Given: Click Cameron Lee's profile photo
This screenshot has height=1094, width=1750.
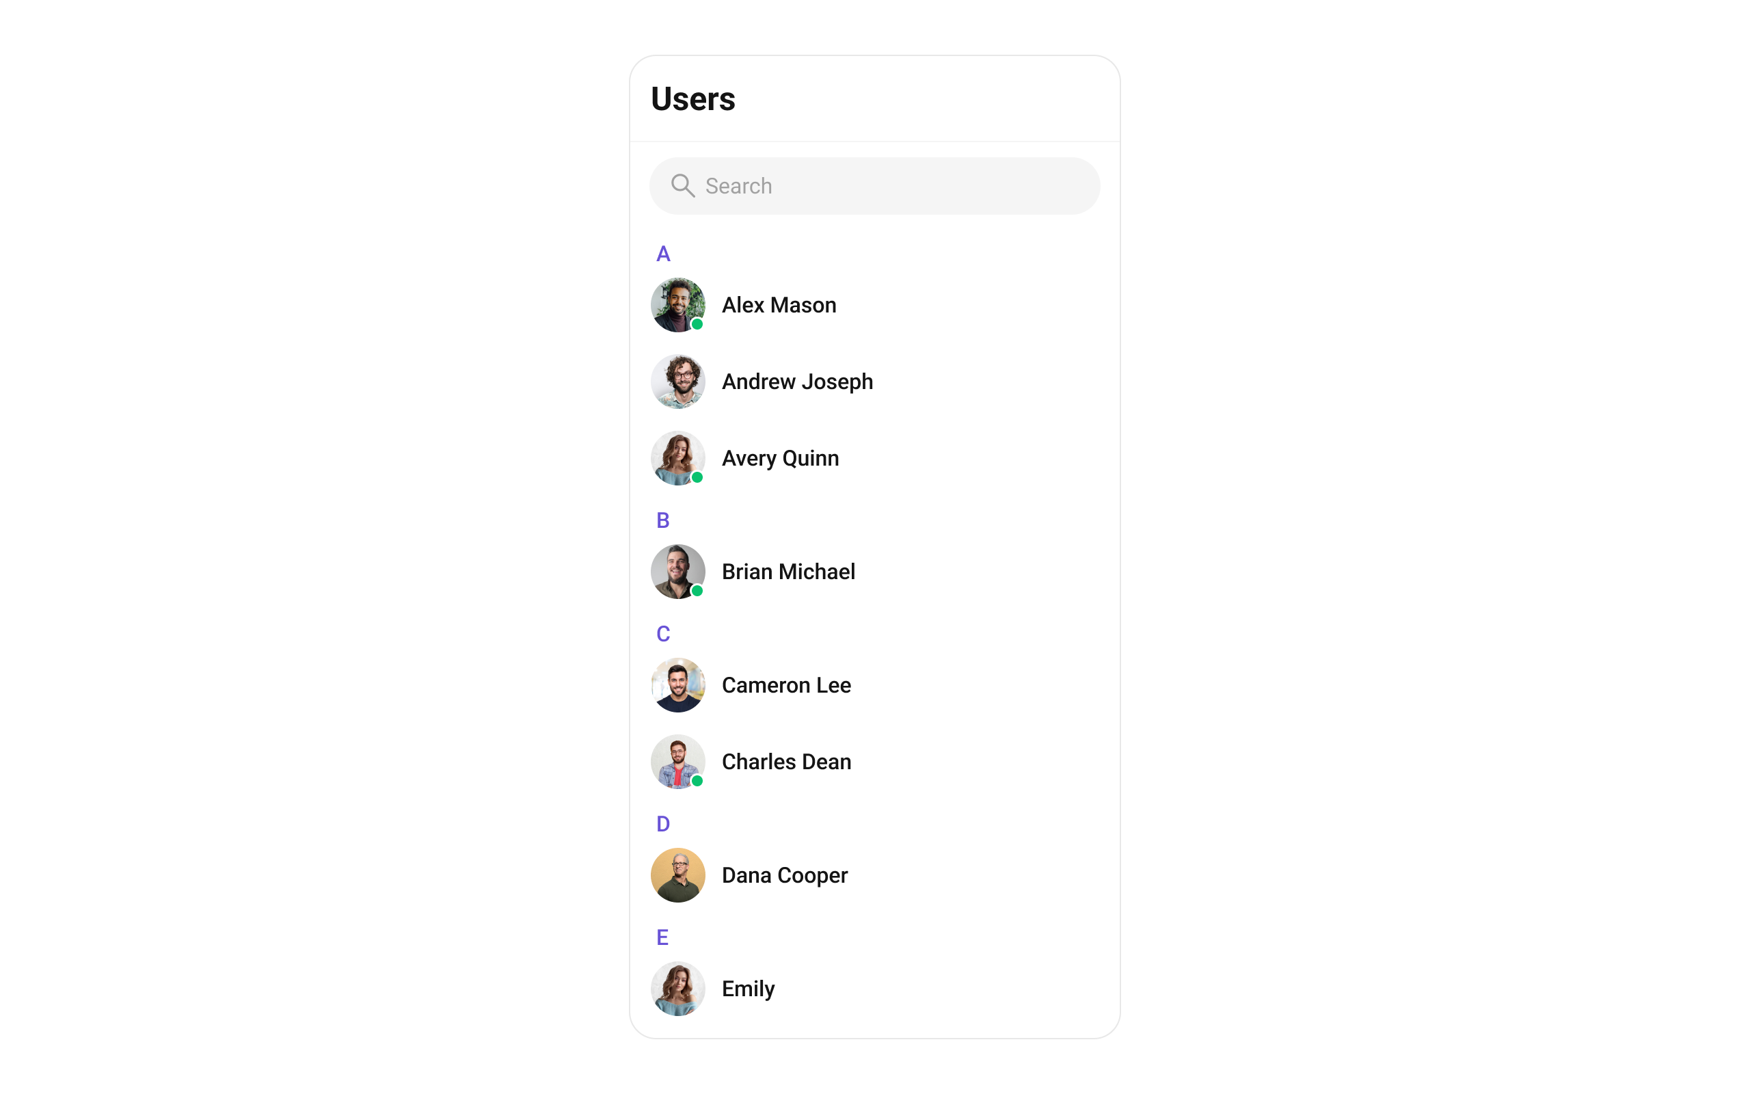Looking at the screenshot, I should 677,685.
